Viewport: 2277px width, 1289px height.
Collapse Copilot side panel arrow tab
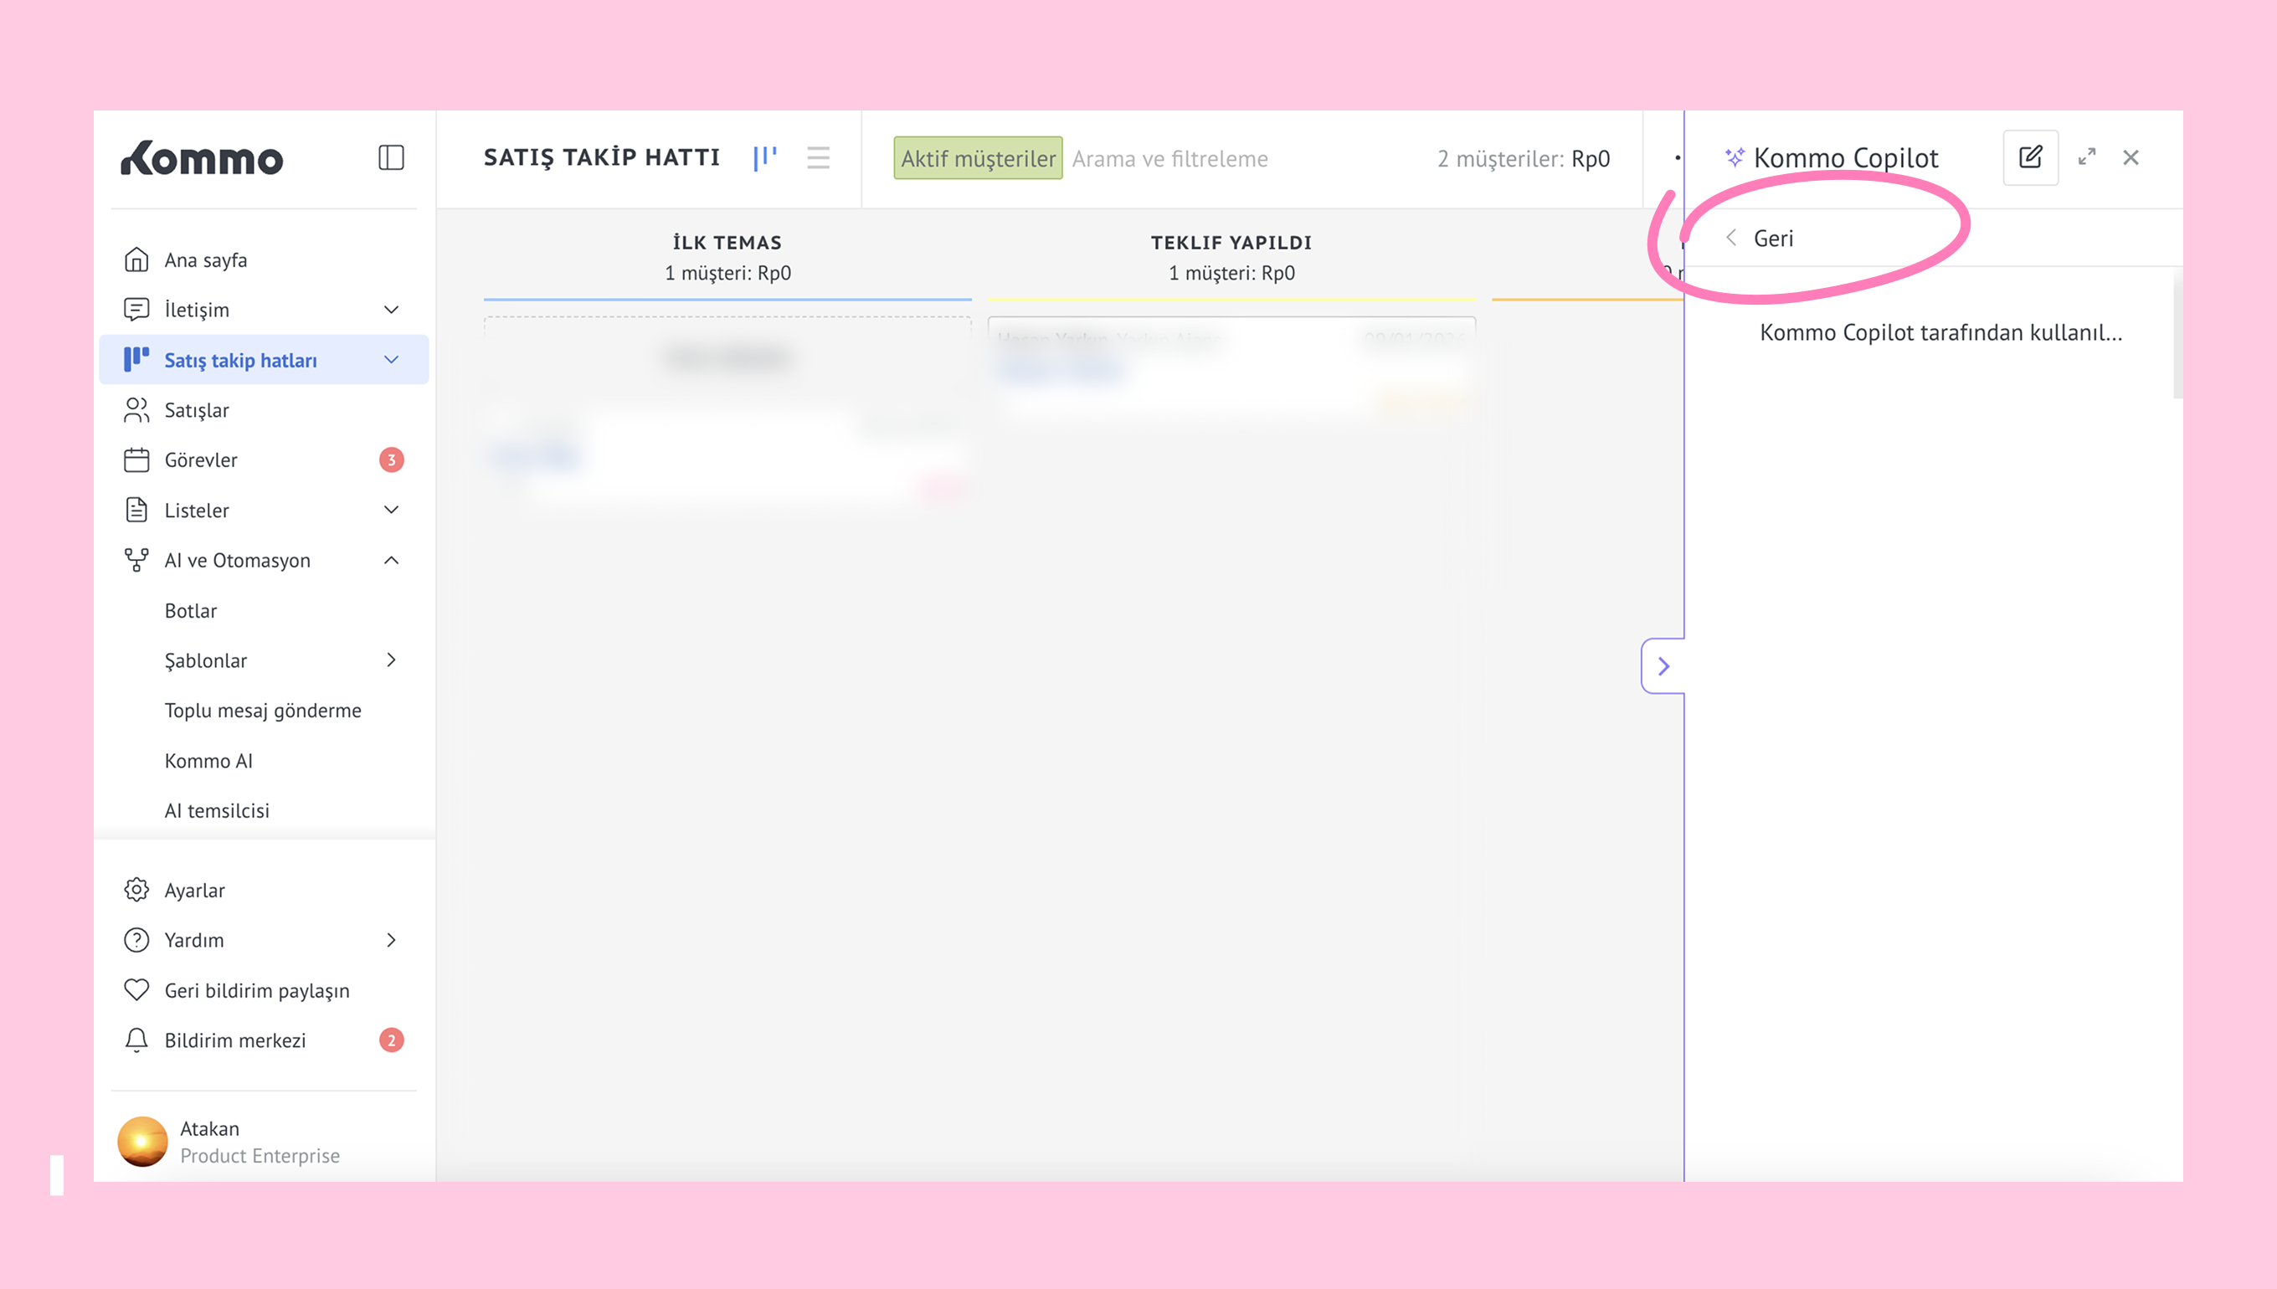tap(1663, 665)
